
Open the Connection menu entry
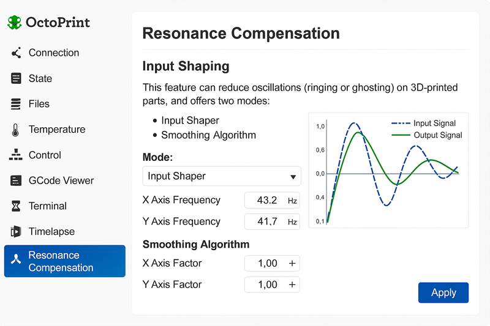click(54, 53)
